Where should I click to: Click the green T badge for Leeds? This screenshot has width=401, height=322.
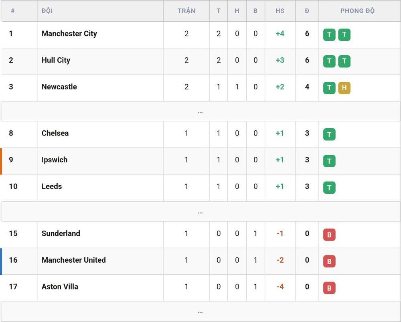pos(329,188)
